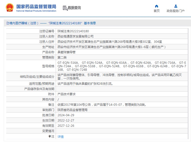Click the national emblem logo
The width and height of the screenshot is (191, 142).
[x=10, y=8]
